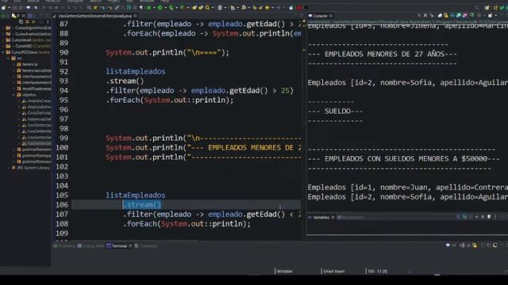
Task: Collapse the src folder expander
Action: (x=8, y=58)
